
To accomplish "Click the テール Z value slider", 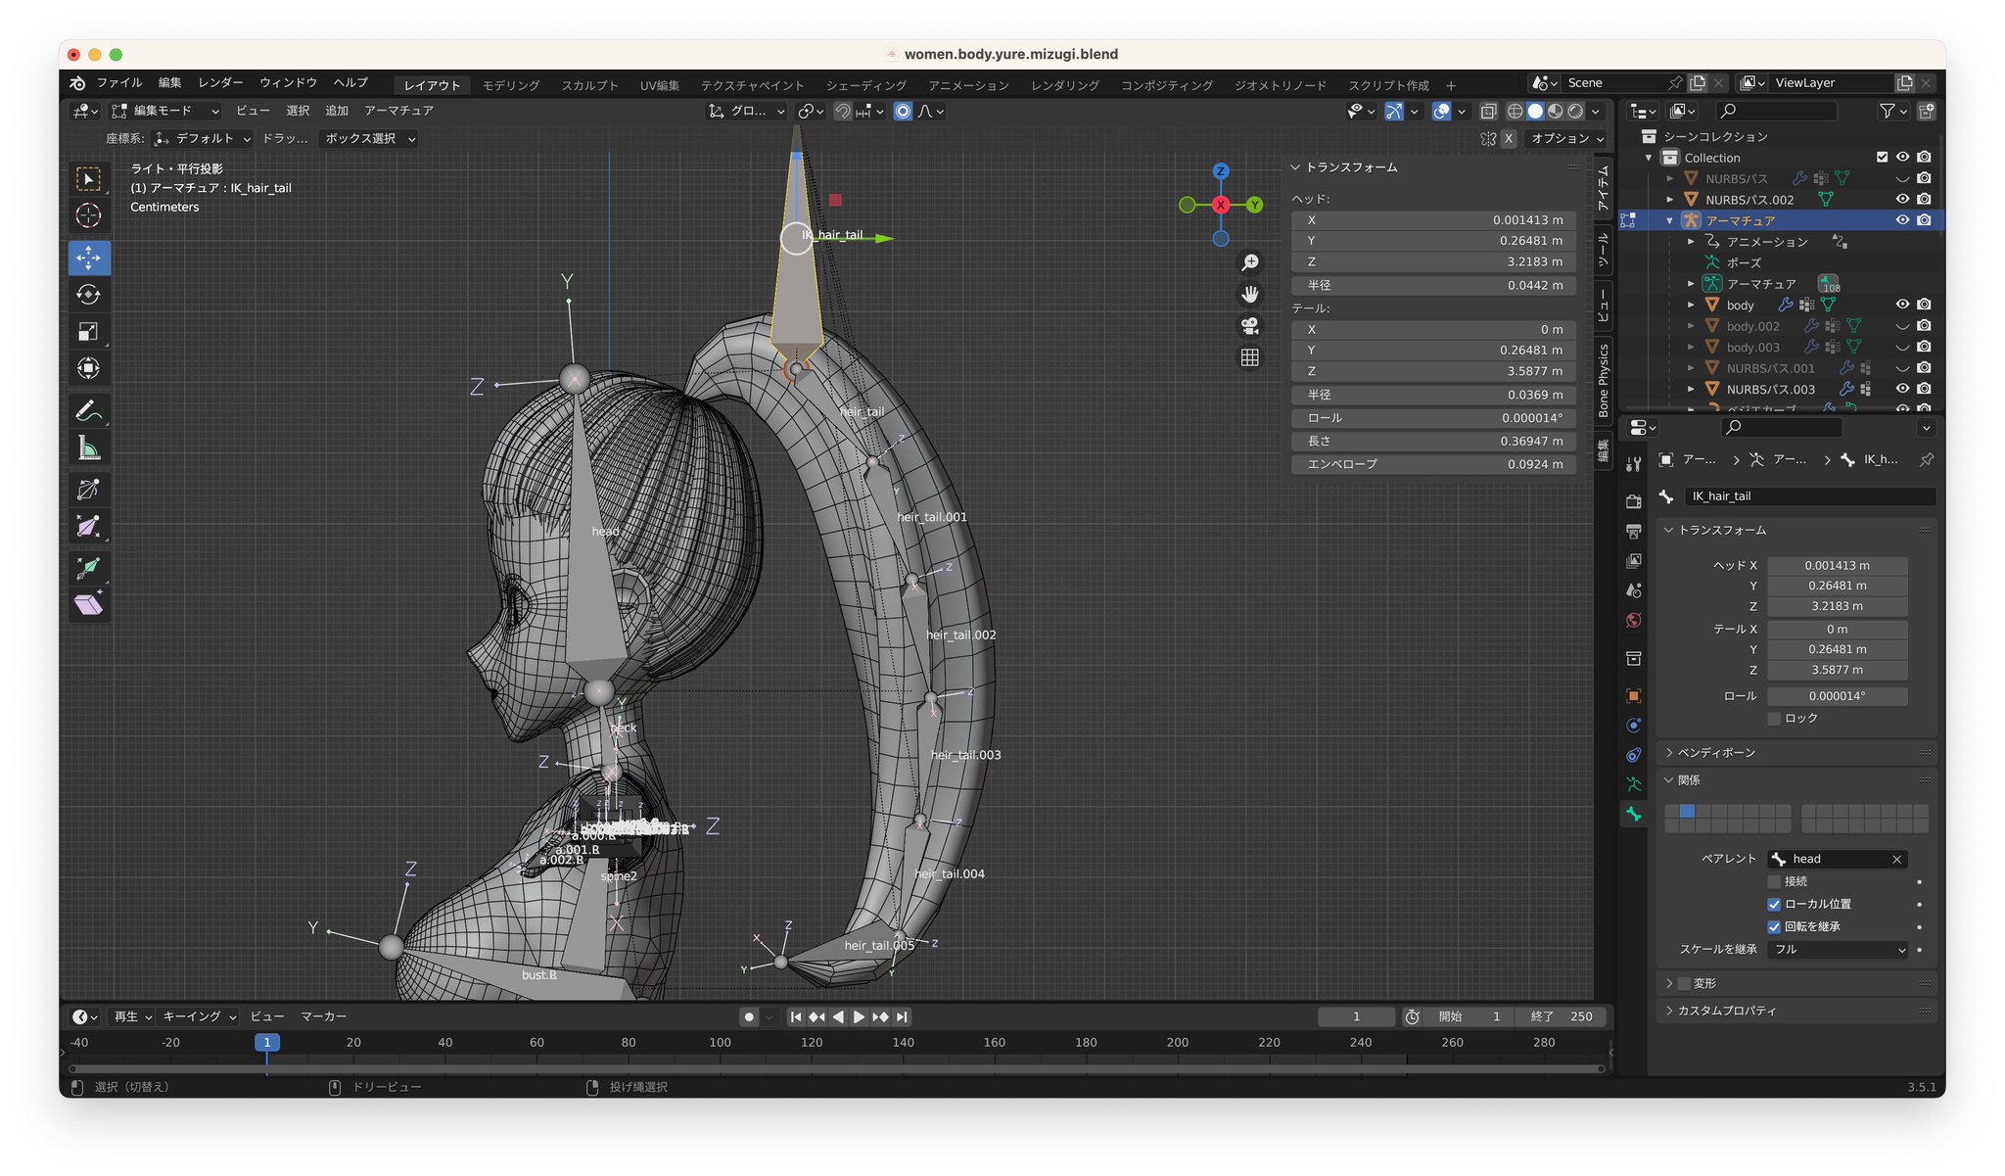I will [x=1838, y=670].
